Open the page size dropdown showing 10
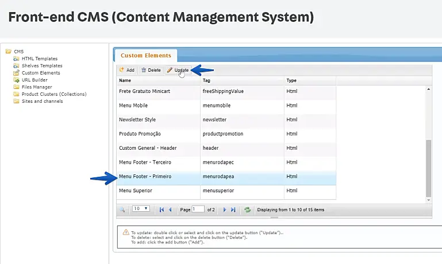Viewport: 442px width, 264px height. (x=141, y=209)
